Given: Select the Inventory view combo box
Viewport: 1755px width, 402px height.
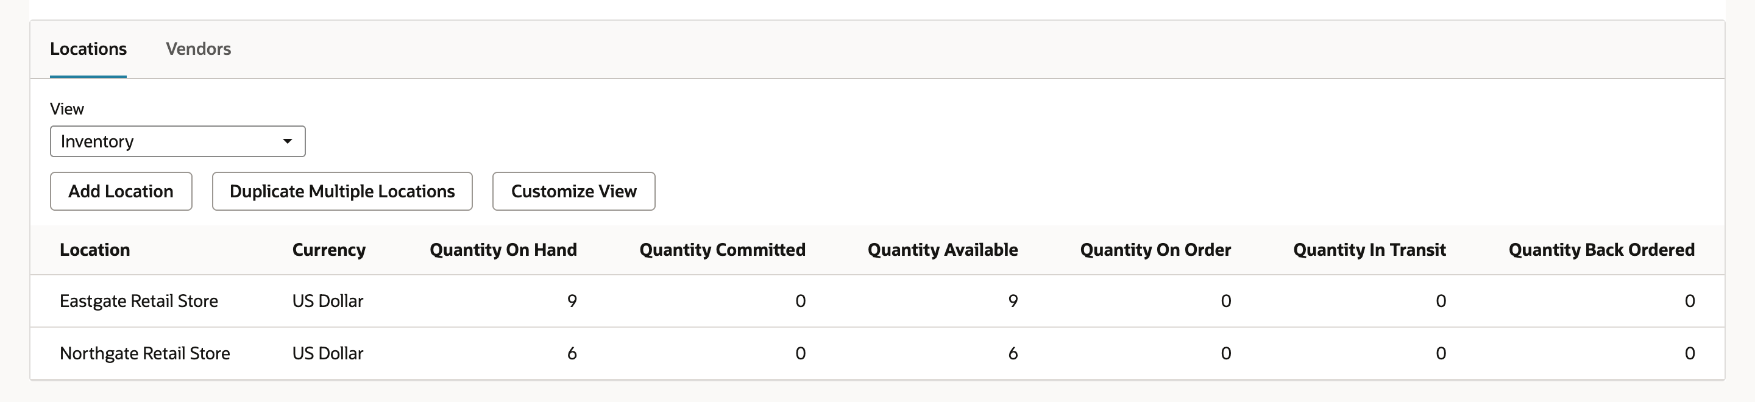Looking at the screenshot, I should coord(178,141).
